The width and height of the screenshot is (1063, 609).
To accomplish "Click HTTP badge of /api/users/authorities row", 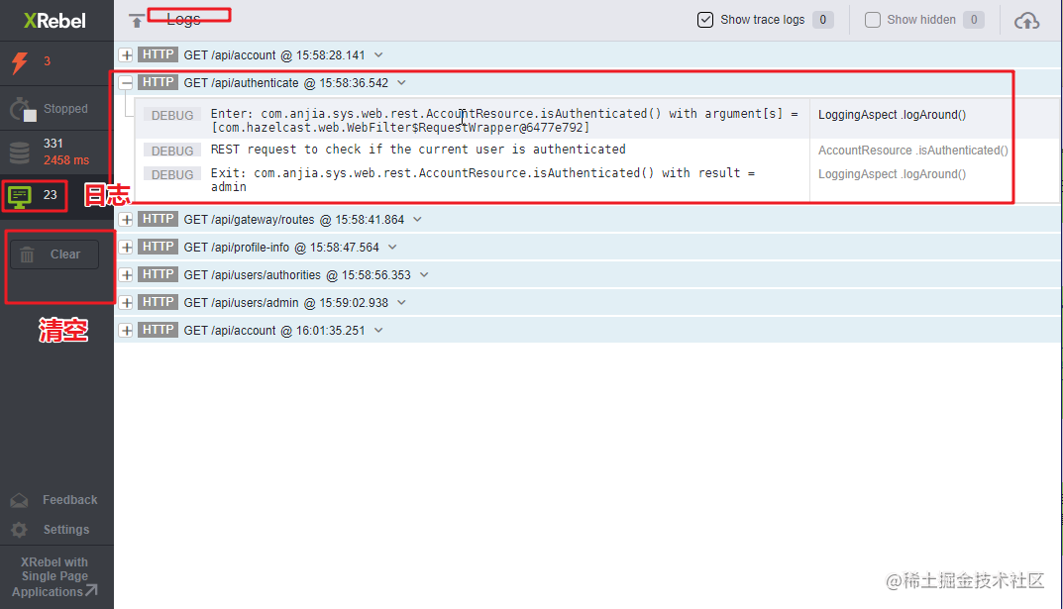I will (x=158, y=275).
